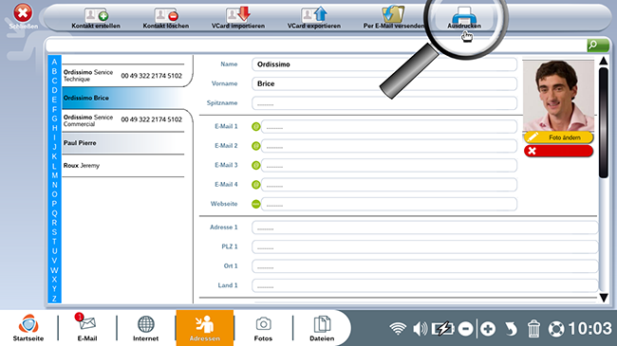Click the green search magnifier button
This screenshot has width=617, height=346.
[598, 46]
